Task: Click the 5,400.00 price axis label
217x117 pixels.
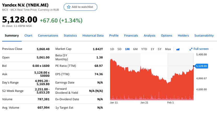Action: click(201, 55)
